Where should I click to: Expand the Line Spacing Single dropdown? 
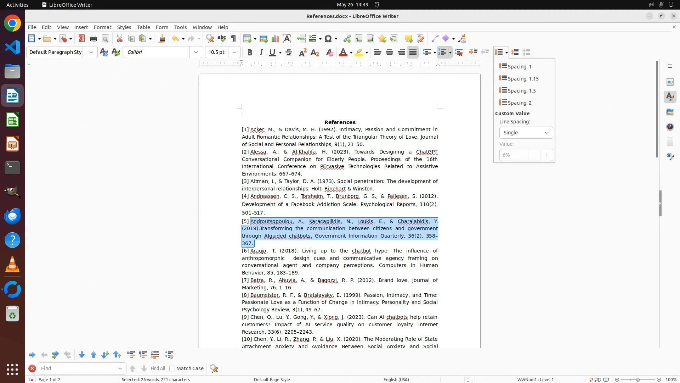(526, 133)
